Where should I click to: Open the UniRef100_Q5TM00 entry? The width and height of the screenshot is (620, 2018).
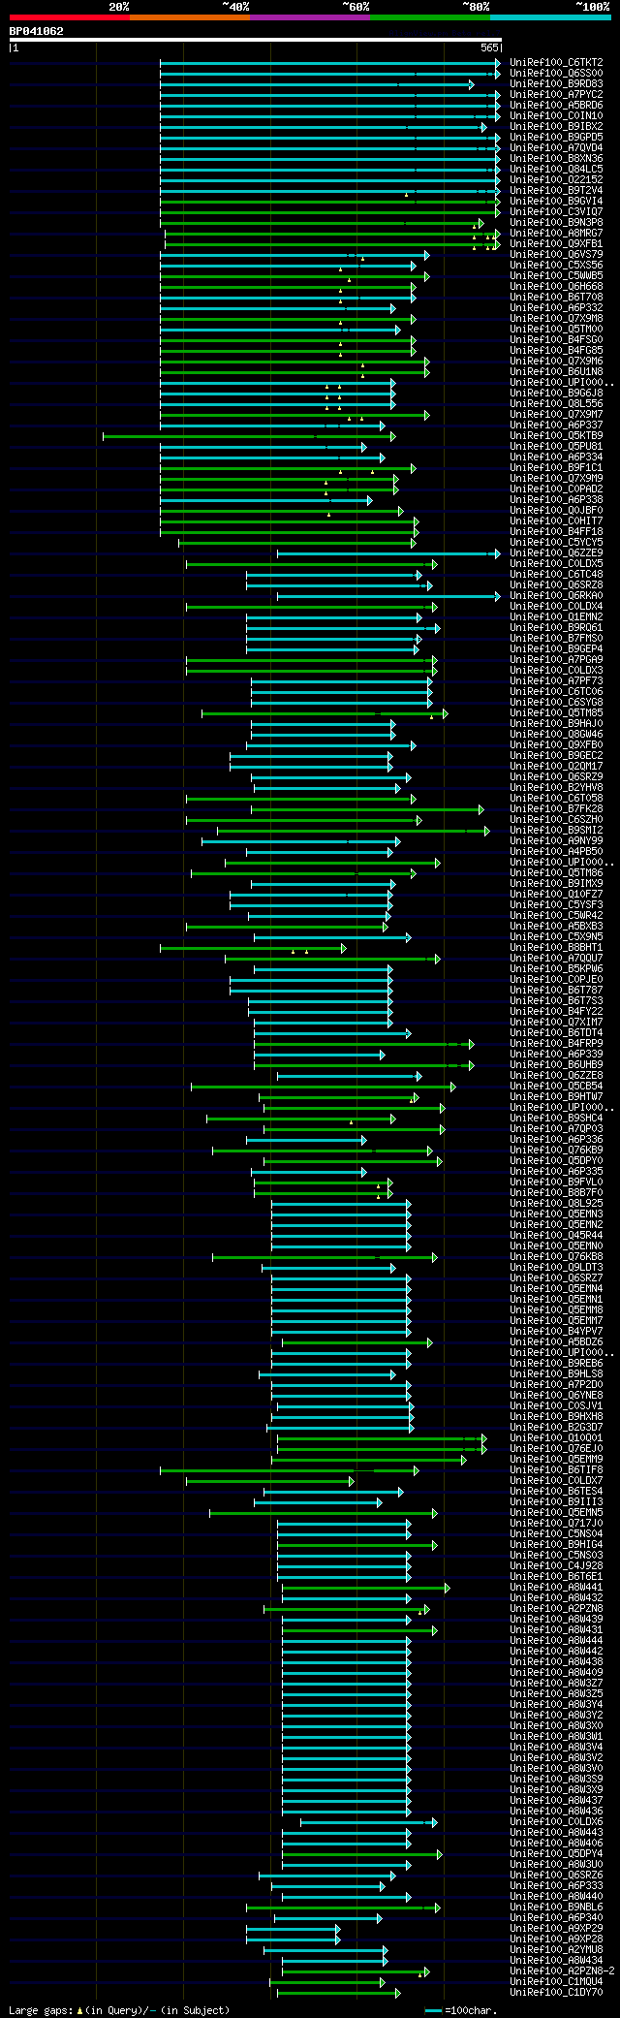pyautogui.click(x=556, y=329)
